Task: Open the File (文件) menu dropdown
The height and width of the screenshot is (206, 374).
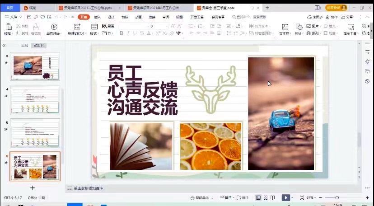Action: [14, 17]
